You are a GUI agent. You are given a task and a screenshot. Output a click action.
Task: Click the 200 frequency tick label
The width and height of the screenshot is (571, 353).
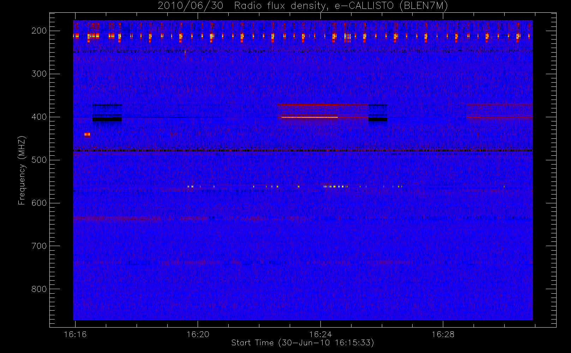point(39,31)
